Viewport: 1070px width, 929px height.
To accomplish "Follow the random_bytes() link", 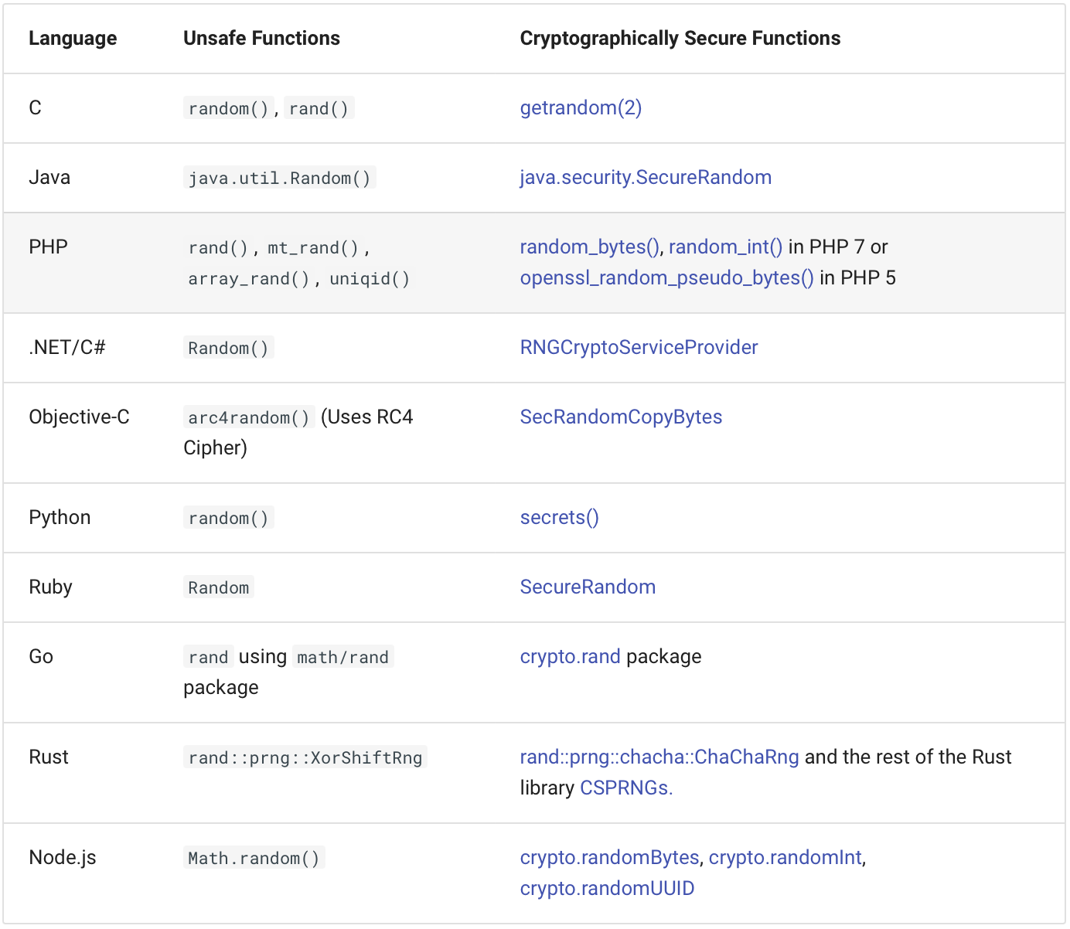I will pyautogui.click(x=590, y=247).
